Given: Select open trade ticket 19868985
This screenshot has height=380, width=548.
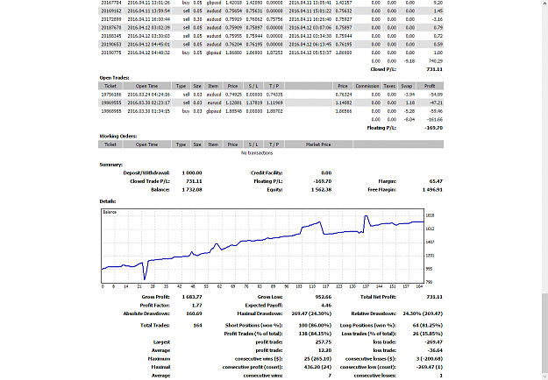Looking at the screenshot, I should coord(111,111).
